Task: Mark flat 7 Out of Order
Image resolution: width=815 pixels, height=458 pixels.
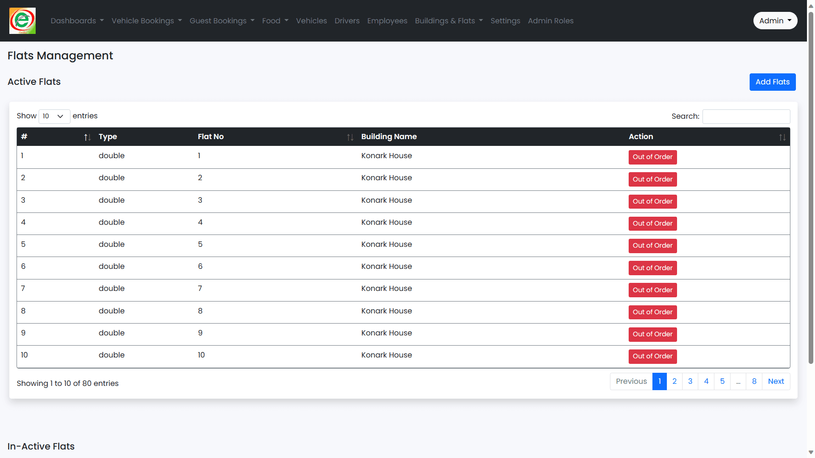Action: 652,290
